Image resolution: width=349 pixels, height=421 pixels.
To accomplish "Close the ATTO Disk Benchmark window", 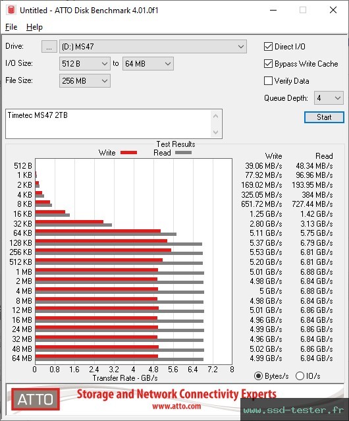I will [x=333, y=10].
